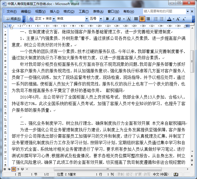197x179 pixels.
Task: Click the 位置 2.5厘米 status bar entry
Action: coord(67,175)
